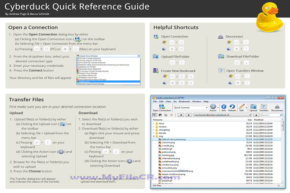Open the Window menu
The height and width of the screenshot is (193, 290).
pyautogui.click(x=197, y=101)
